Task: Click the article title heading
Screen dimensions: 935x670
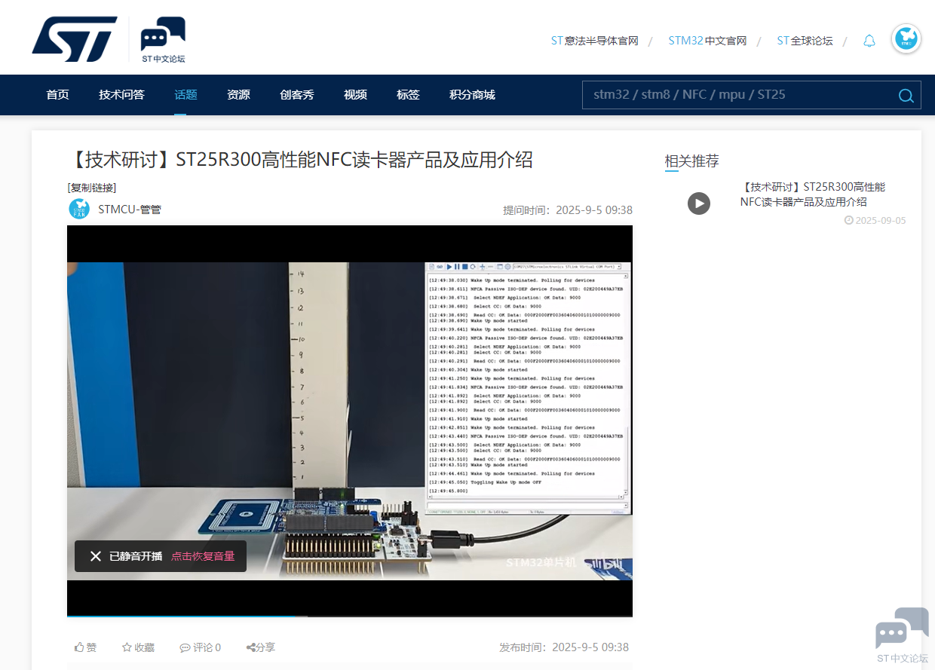Action: 300,160
